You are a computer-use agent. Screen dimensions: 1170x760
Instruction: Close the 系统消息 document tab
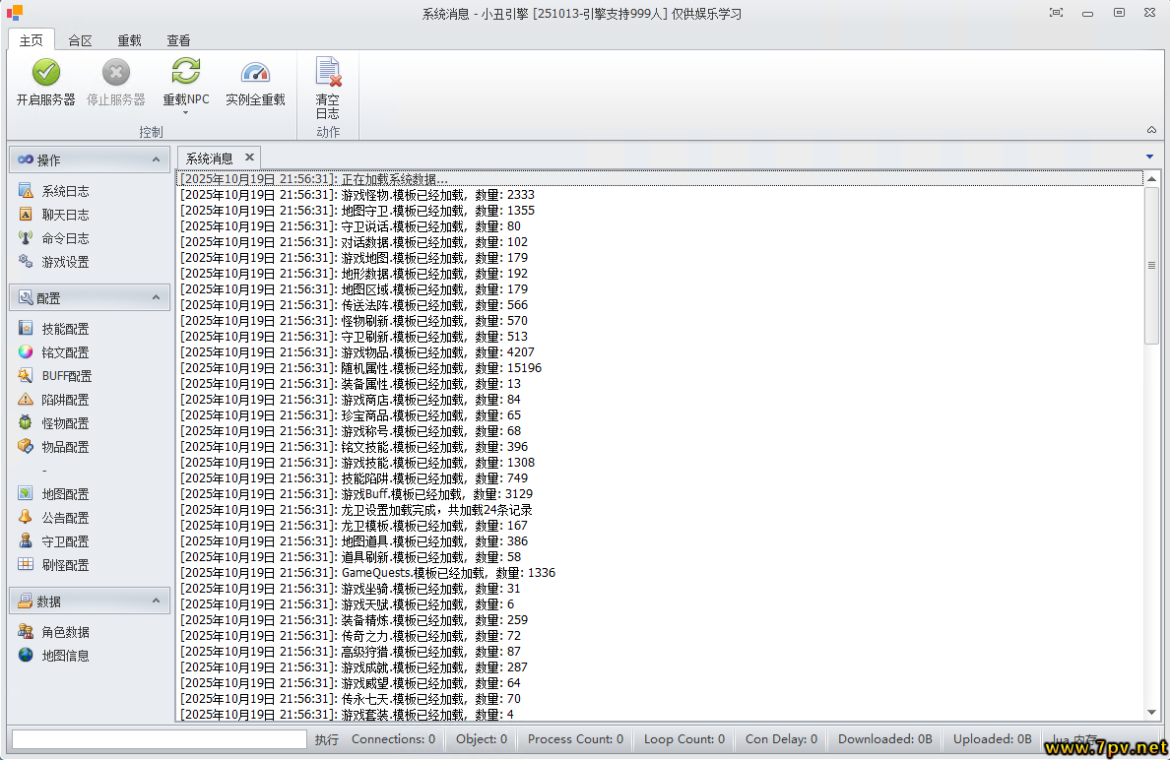[249, 158]
